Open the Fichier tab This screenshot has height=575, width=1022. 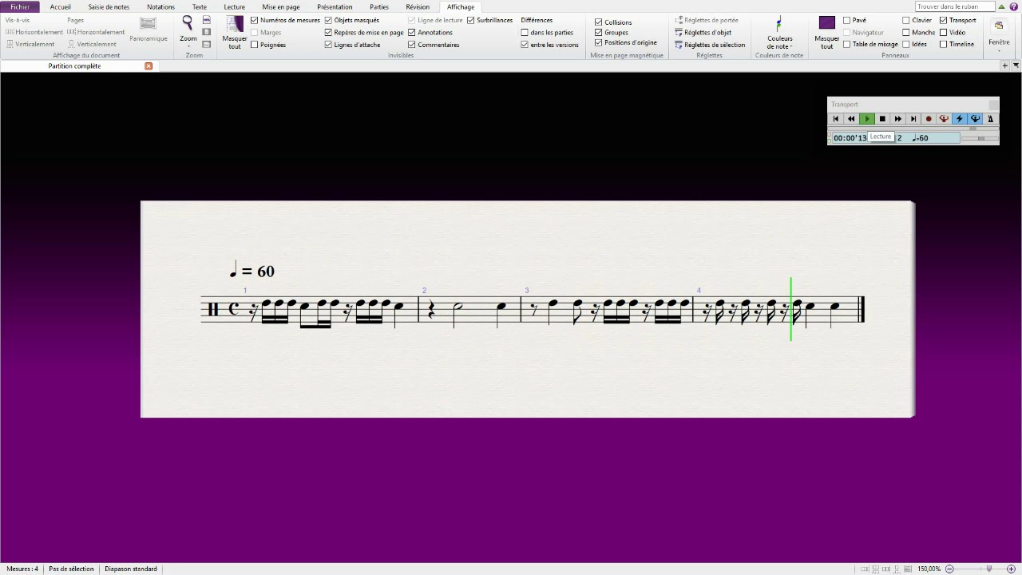point(20,6)
